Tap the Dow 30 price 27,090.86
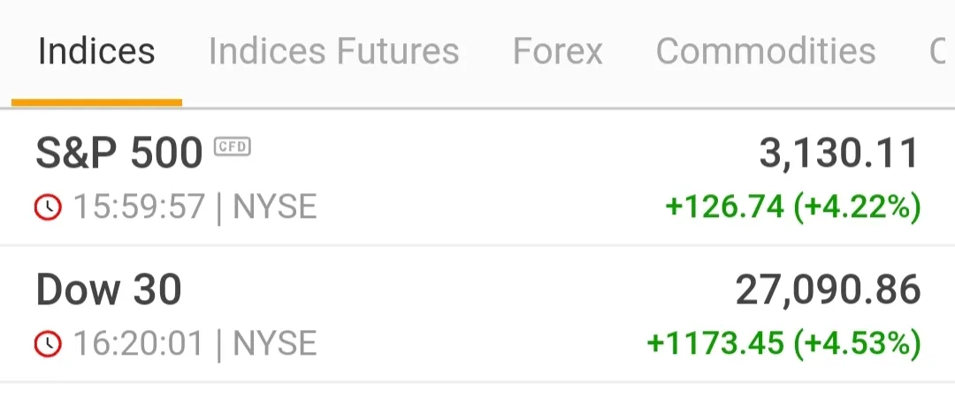This screenshot has height=398, width=955. pyautogui.click(x=828, y=290)
